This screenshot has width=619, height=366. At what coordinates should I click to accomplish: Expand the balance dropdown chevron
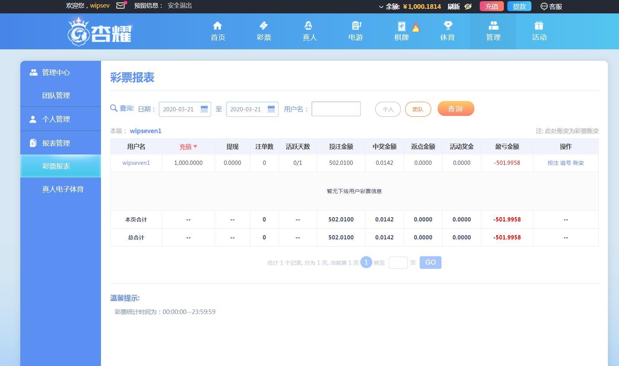[x=381, y=7]
